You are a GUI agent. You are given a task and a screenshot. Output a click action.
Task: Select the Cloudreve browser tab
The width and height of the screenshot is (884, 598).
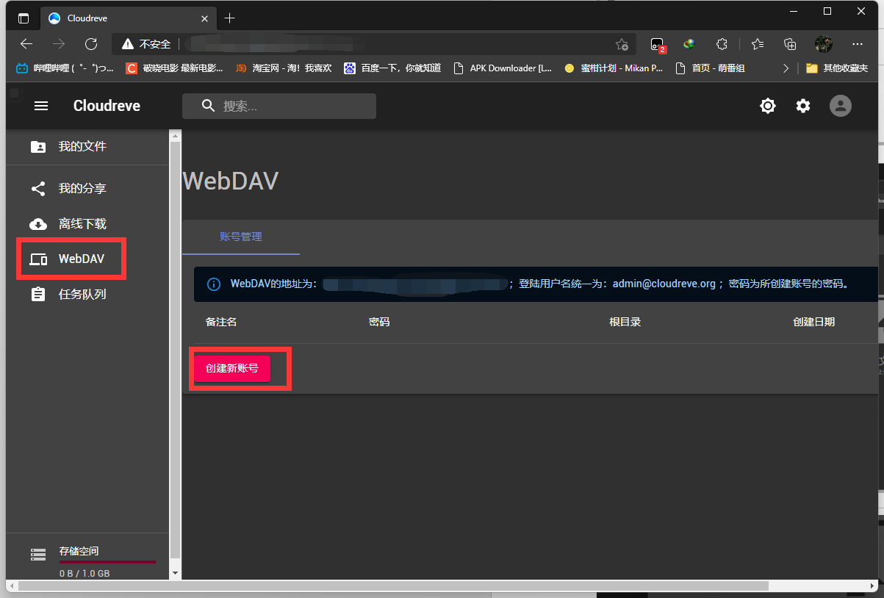click(x=128, y=18)
